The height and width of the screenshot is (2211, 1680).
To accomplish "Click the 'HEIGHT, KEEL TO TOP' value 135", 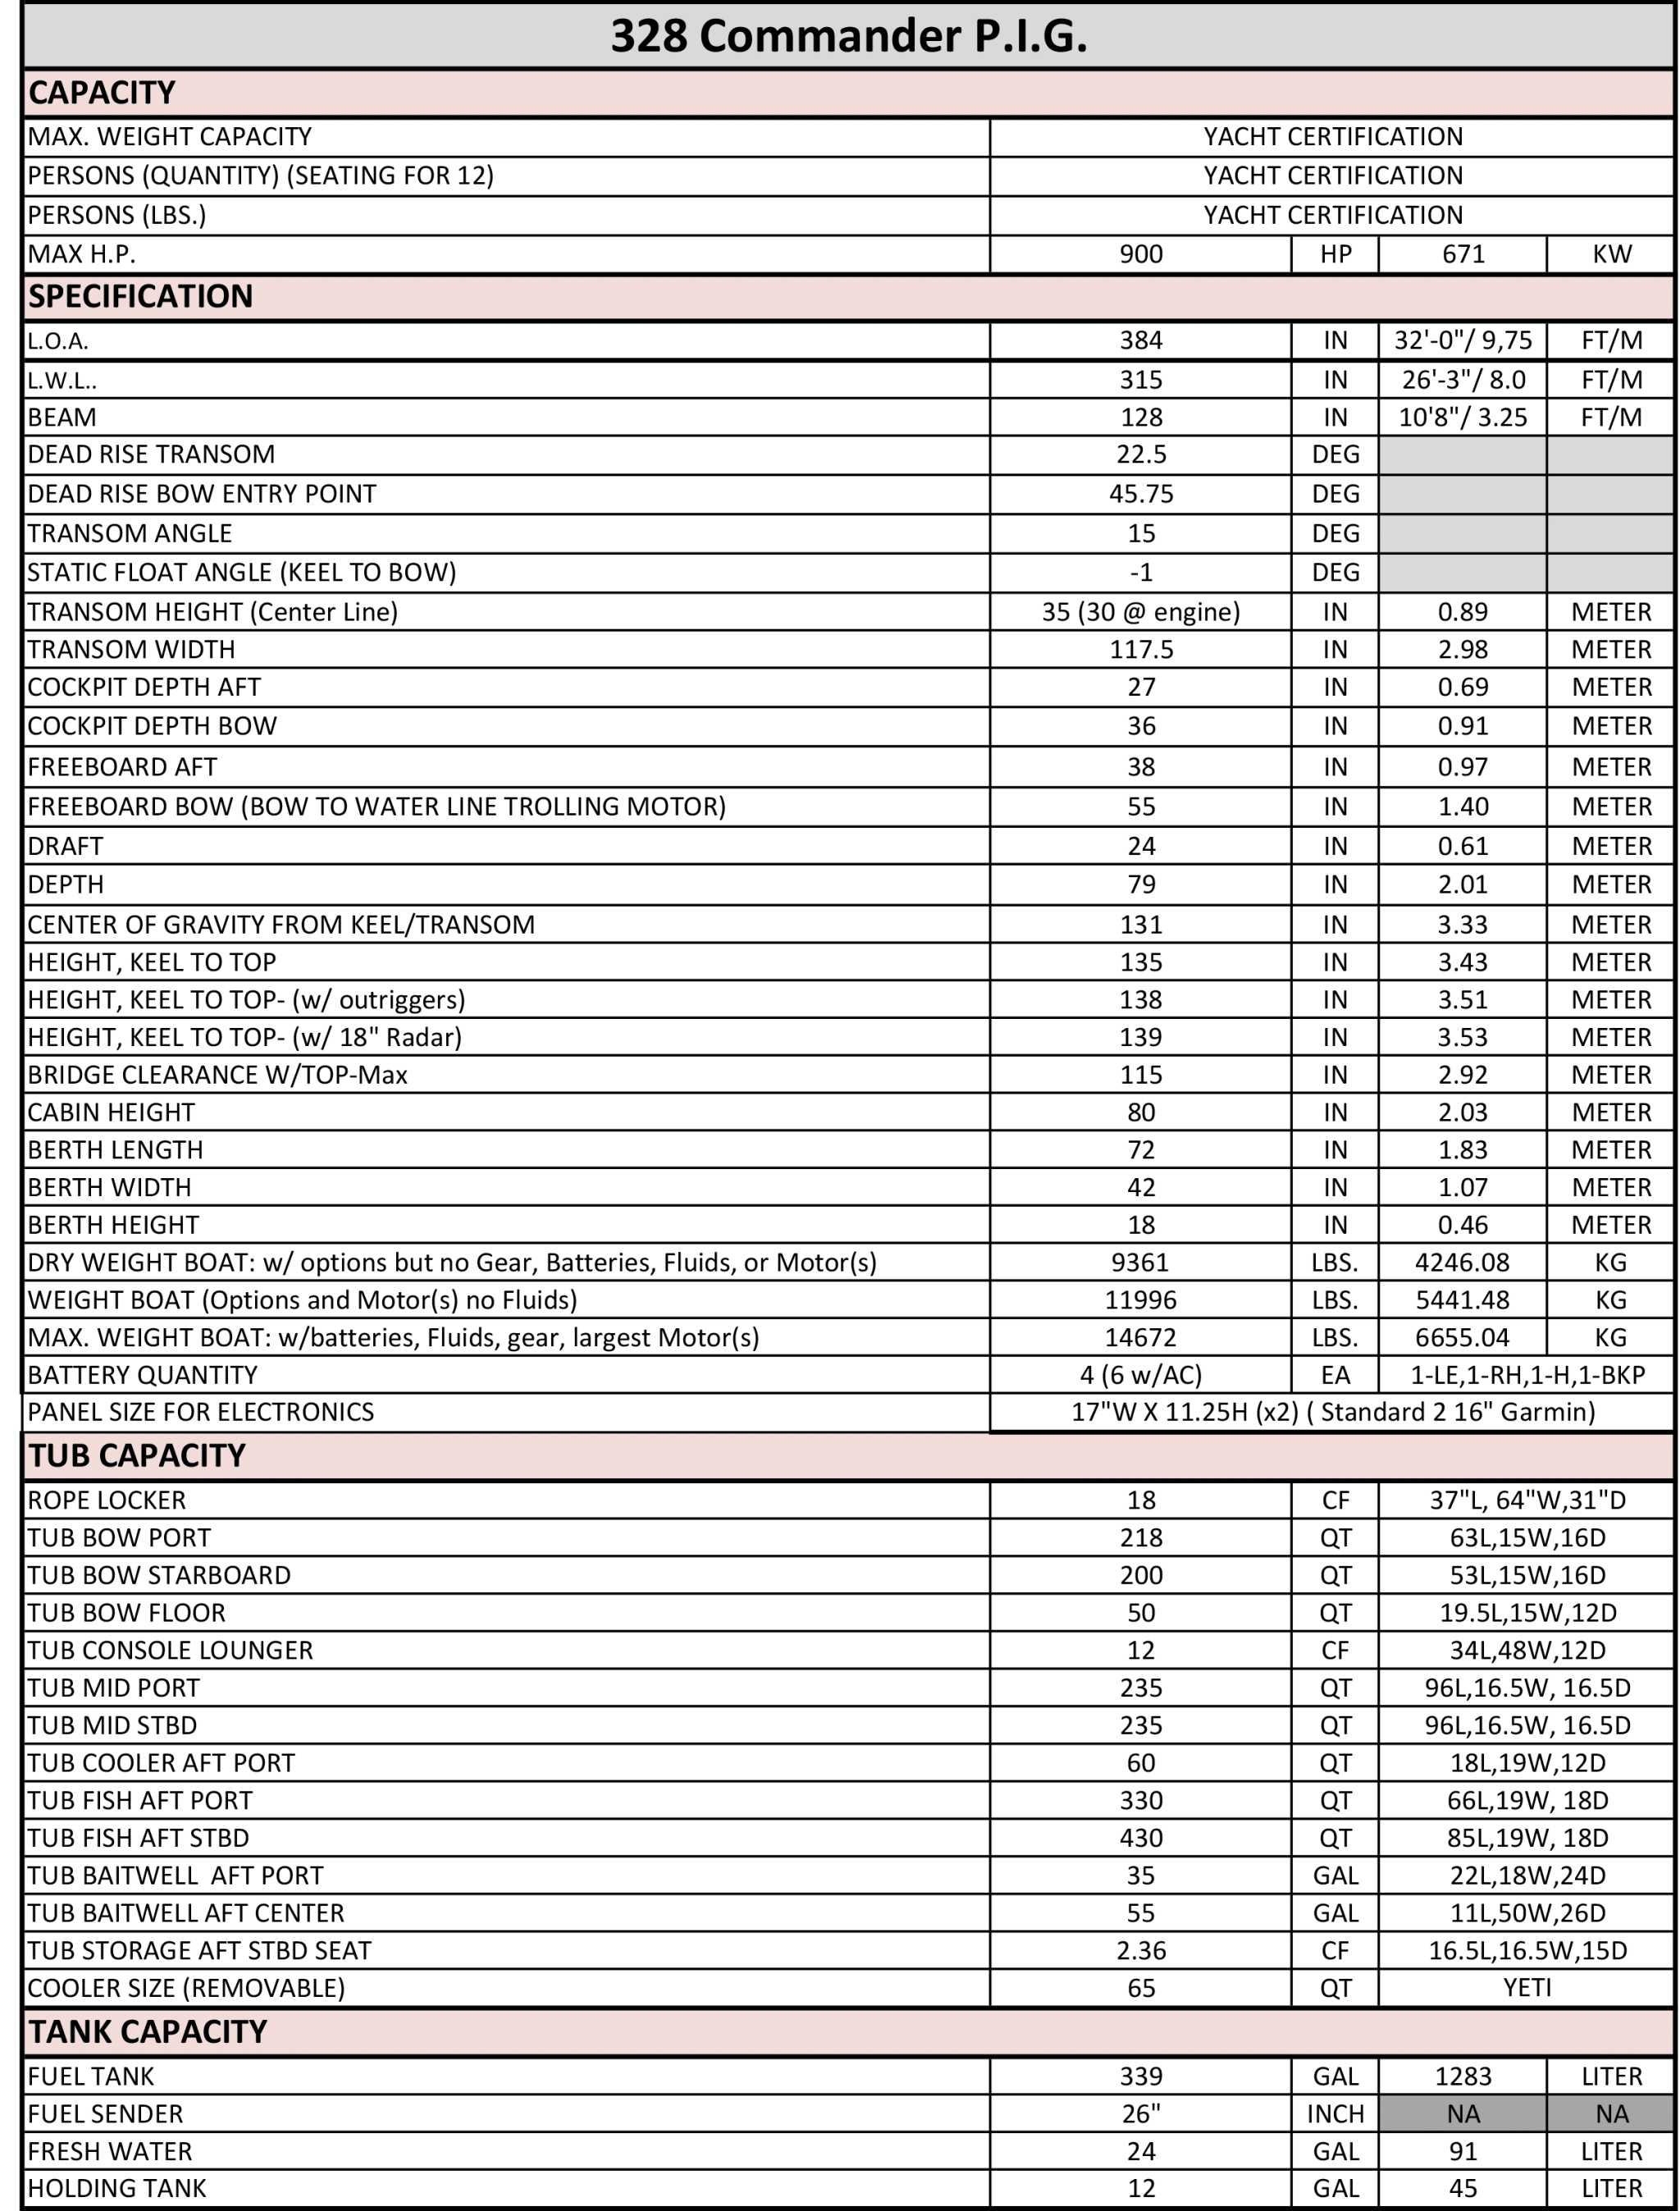I will click(x=1141, y=963).
